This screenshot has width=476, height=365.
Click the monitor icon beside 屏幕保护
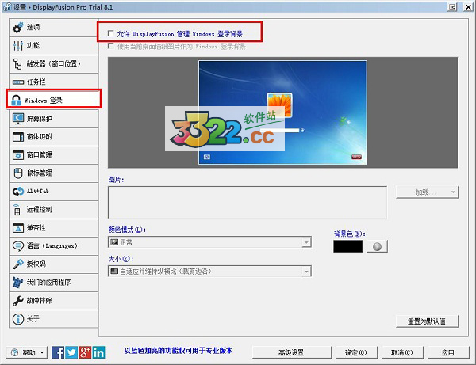[18, 119]
